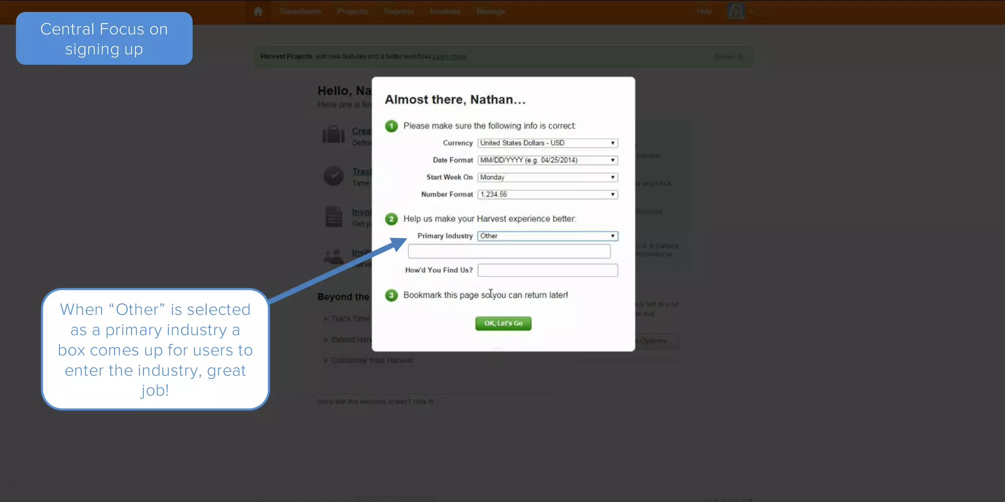Click the How'd You Find Us field

[x=548, y=270]
